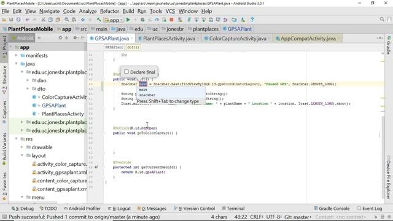Select GPSAPlant class in project tree

point(53,106)
